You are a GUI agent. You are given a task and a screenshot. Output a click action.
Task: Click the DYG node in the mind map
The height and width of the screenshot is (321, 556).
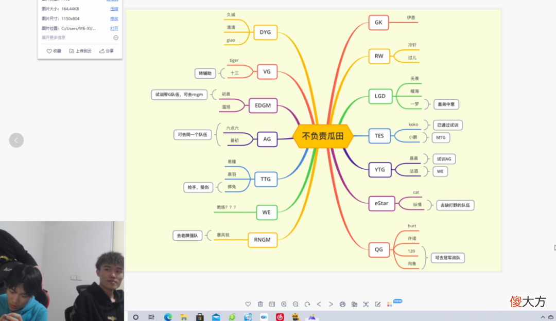pos(265,32)
